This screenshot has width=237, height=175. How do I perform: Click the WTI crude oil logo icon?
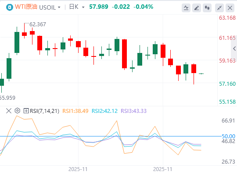point(10,7)
